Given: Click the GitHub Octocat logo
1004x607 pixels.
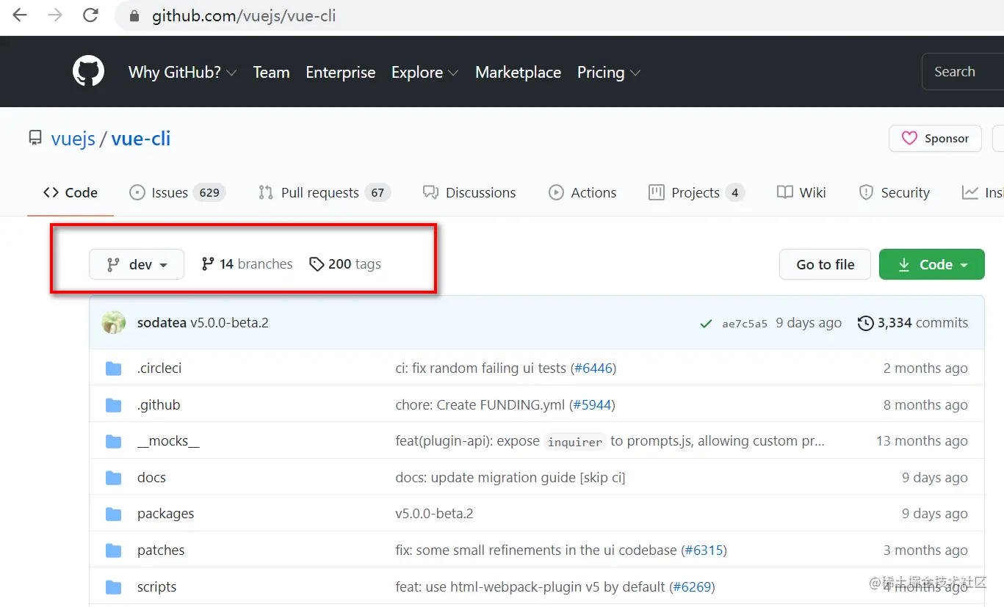Looking at the screenshot, I should pos(88,72).
